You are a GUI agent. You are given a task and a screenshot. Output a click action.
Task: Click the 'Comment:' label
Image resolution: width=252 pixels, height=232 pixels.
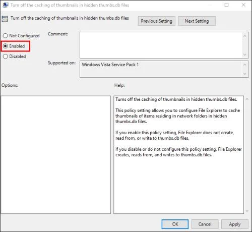[x=58, y=34]
